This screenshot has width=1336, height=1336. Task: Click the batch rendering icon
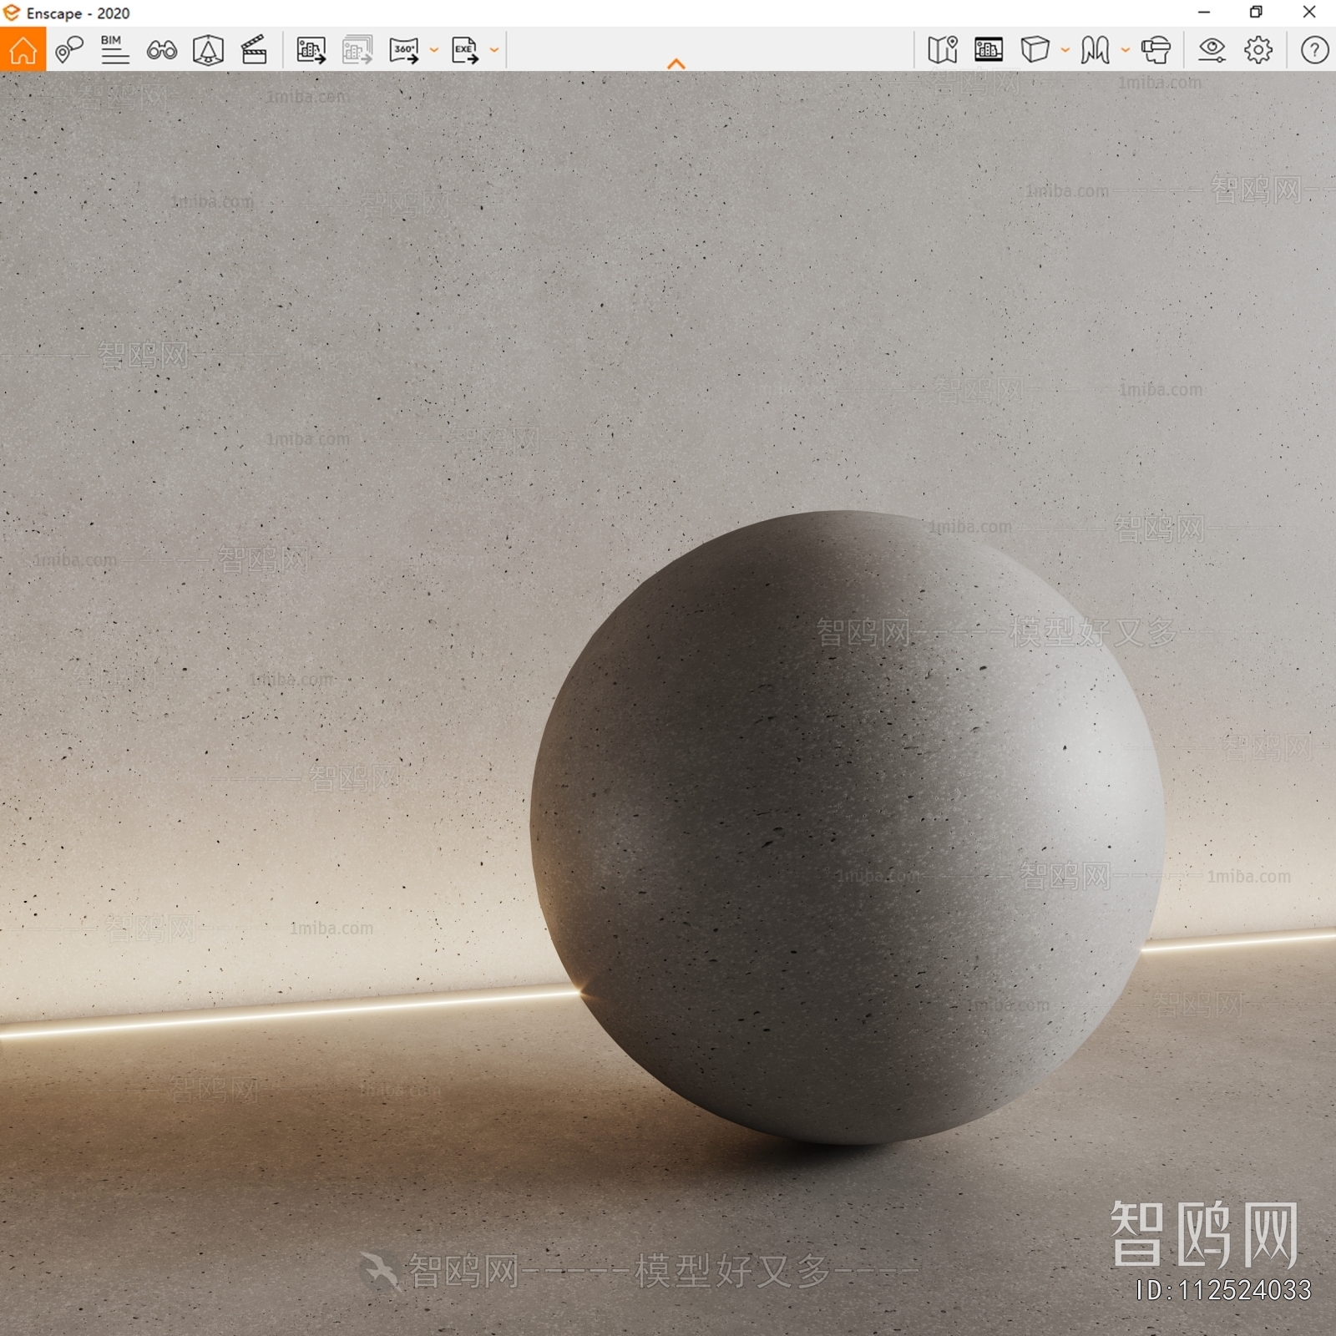pyautogui.click(x=357, y=50)
